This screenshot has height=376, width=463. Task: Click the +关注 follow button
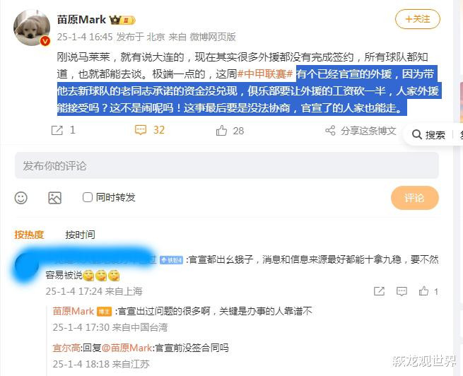[x=418, y=19]
